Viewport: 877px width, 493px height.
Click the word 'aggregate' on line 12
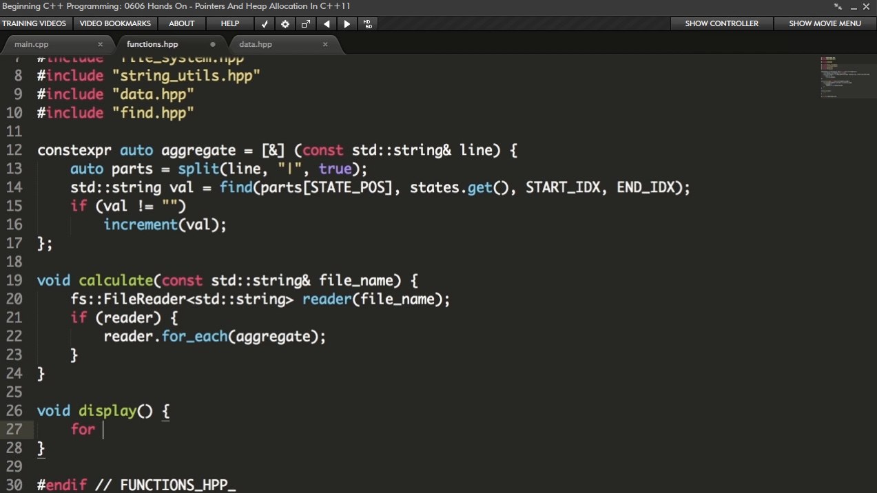[198, 150]
